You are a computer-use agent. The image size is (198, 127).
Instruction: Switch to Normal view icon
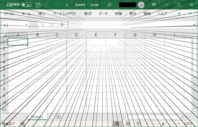pos(117,124)
